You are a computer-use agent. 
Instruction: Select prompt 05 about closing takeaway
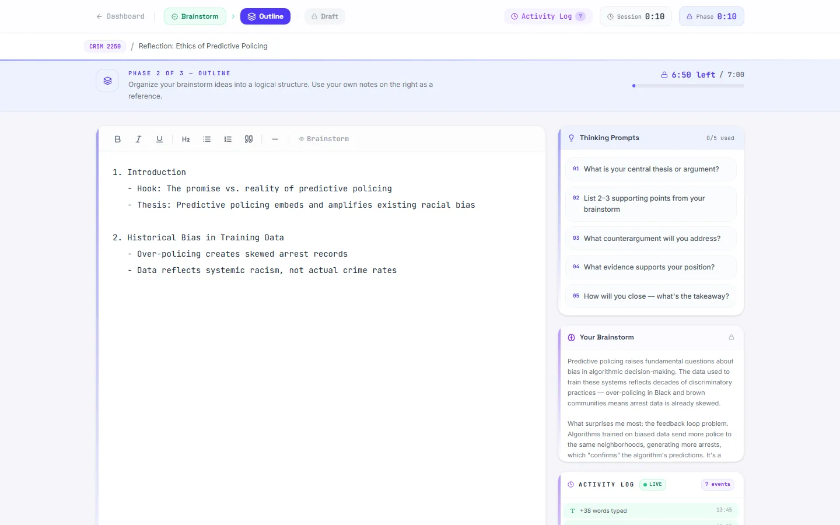(651, 296)
